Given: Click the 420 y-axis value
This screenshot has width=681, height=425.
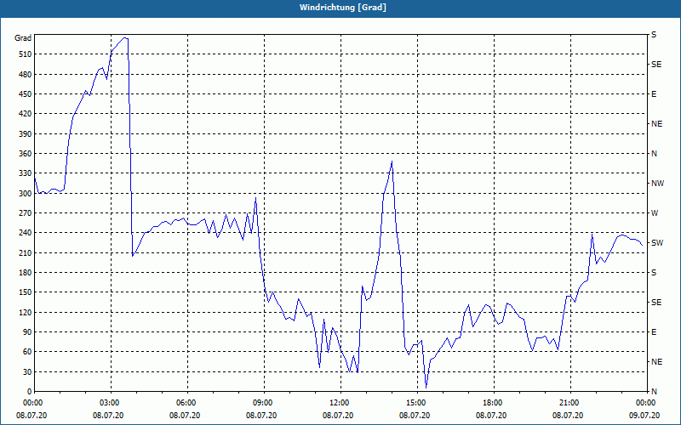Looking at the screenshot, I should coord(26,114).
